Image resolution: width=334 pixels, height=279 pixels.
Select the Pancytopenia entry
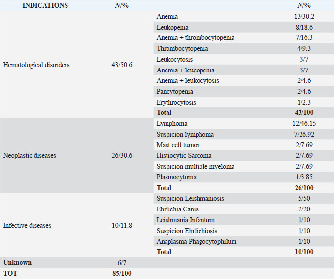(x=174, y=92)
